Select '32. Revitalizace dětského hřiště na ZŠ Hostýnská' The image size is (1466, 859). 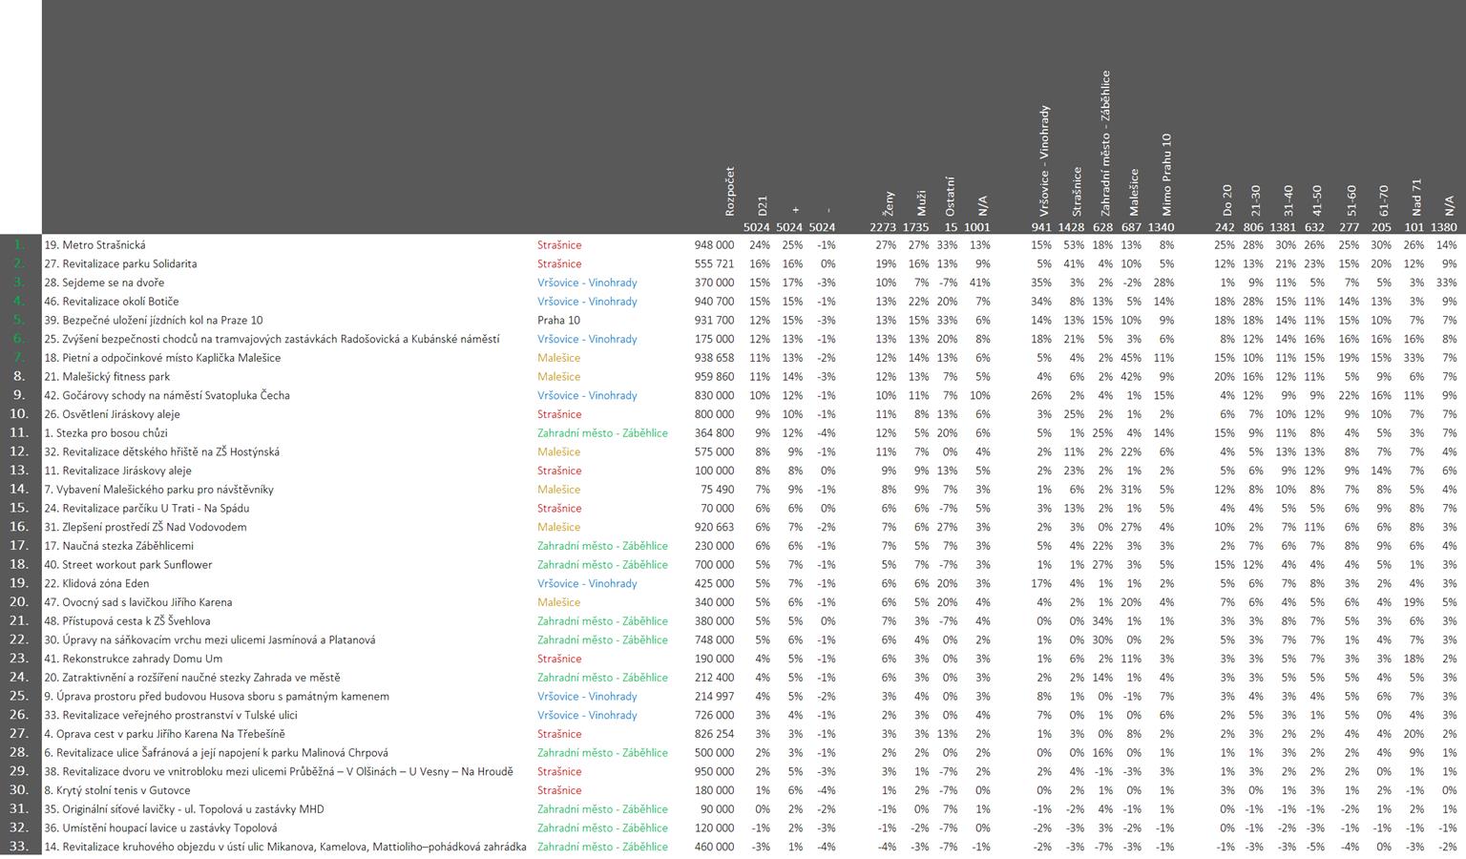(161, 451)
